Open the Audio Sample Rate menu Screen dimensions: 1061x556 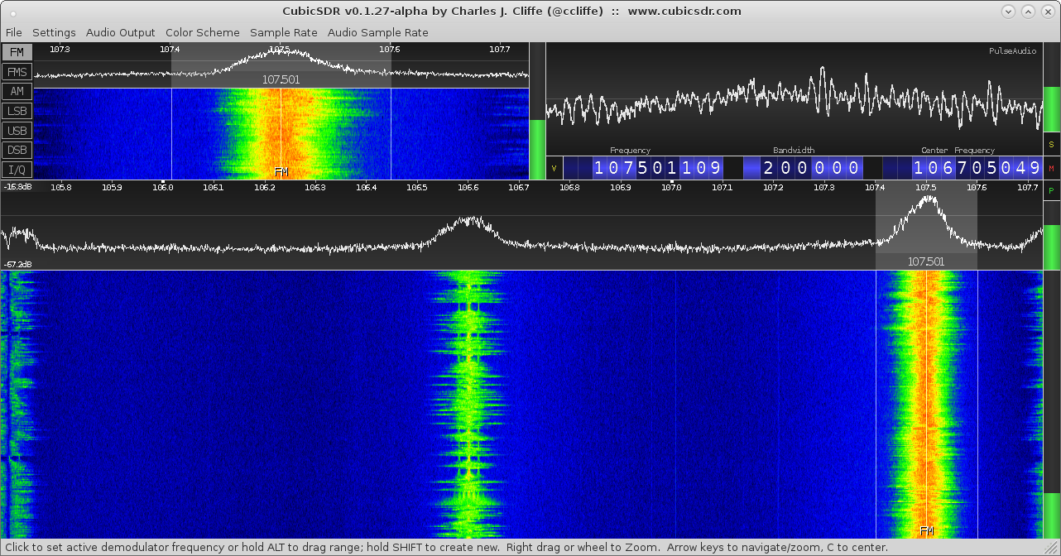click(x=377, y=32)
